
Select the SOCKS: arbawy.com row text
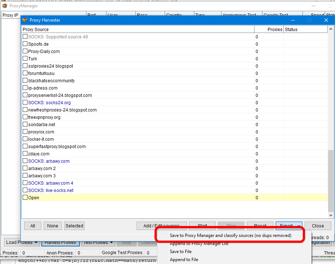49,161
